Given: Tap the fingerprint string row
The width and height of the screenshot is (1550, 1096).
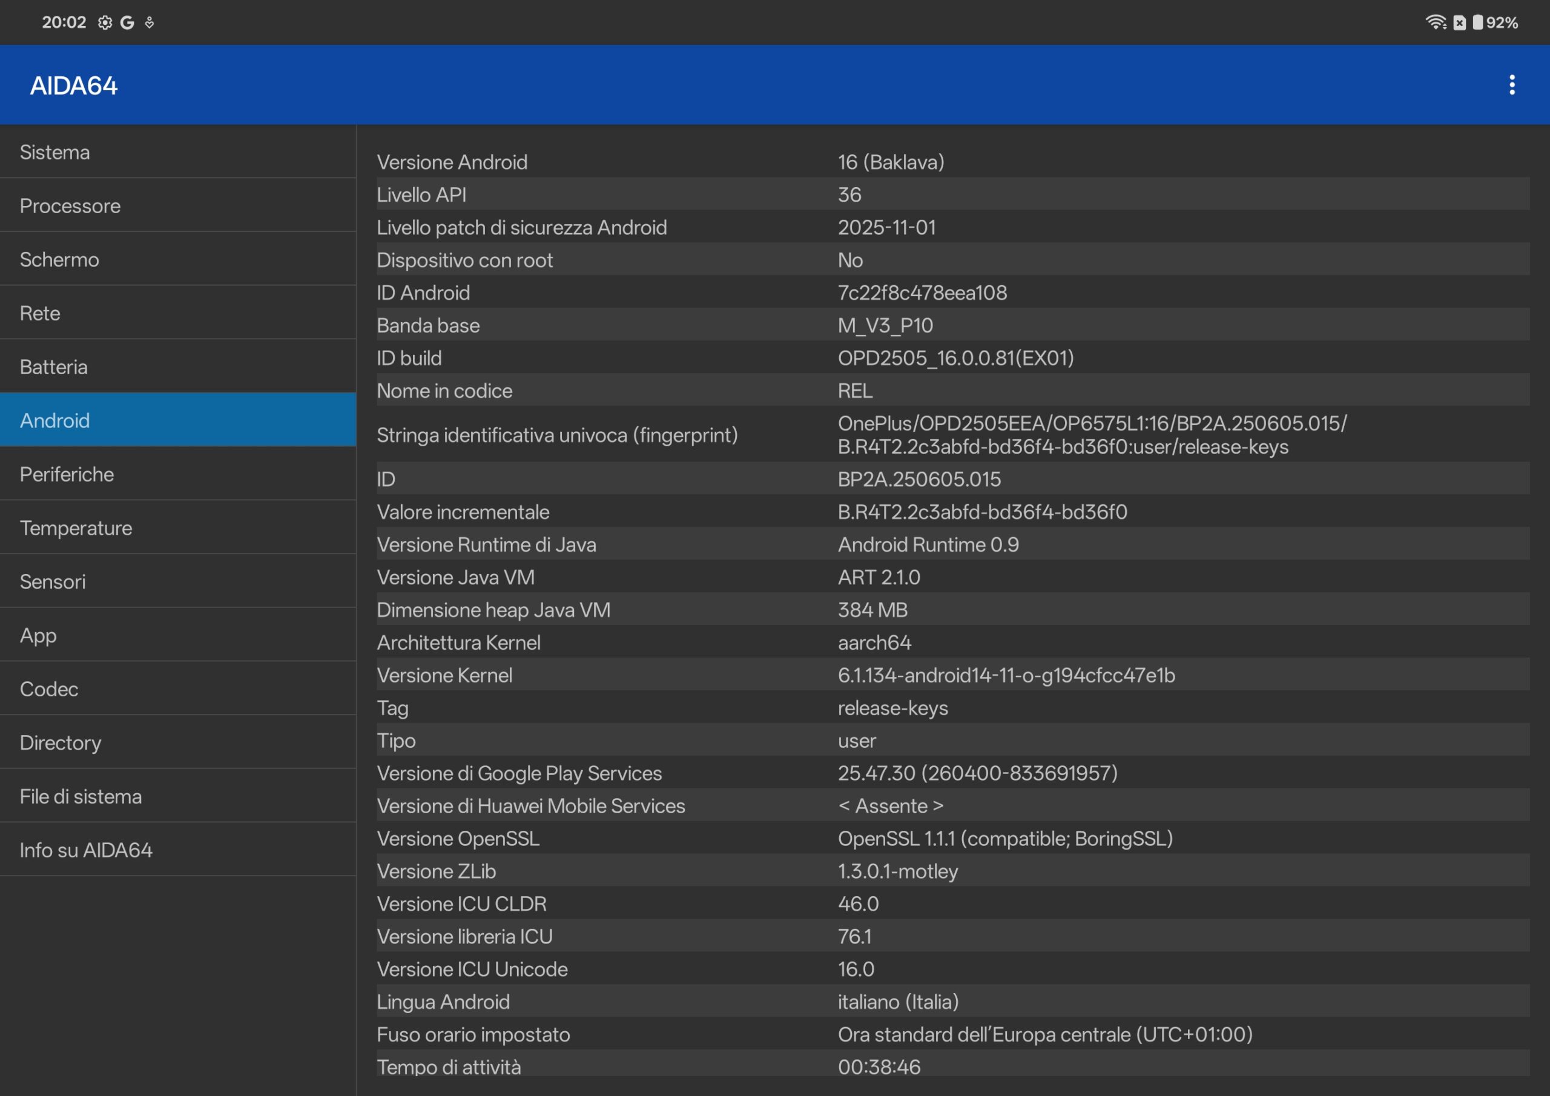Looking at the screenshot, I should click(952, 435).
